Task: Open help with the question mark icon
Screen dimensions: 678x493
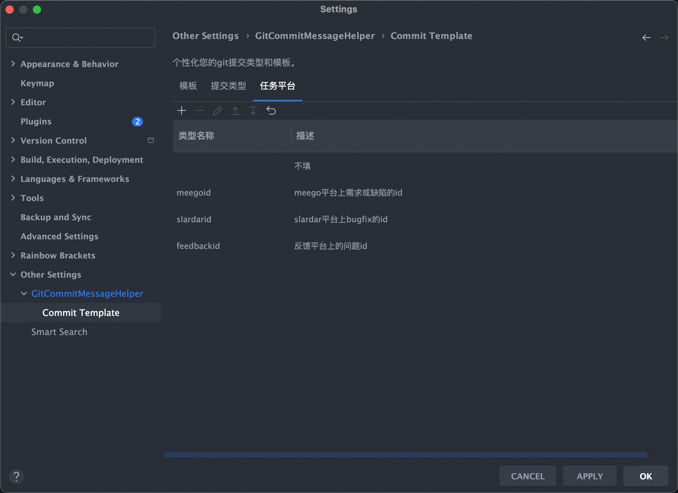Action: 16,476
